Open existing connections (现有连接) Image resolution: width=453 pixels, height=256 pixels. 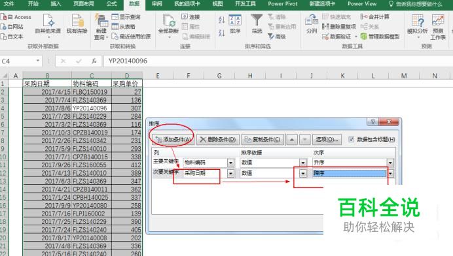coord(77,25)
